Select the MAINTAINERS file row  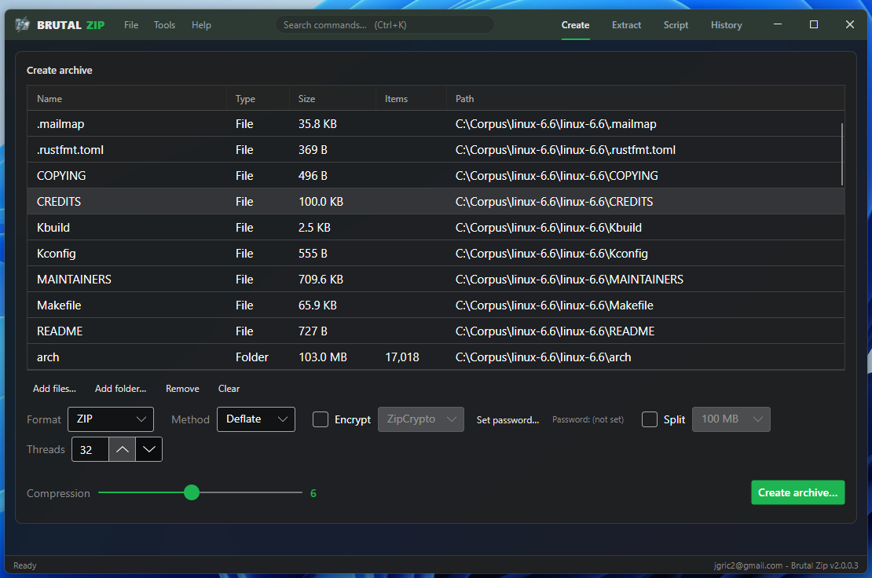[x=435, y=279]
